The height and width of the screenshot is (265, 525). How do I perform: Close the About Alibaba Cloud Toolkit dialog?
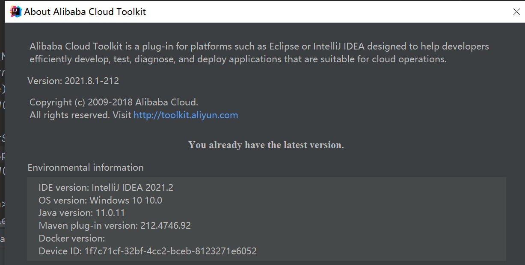click(x=516, y=12)
